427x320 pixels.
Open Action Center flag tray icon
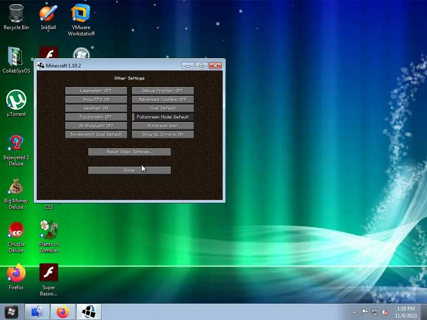point(364,312)
